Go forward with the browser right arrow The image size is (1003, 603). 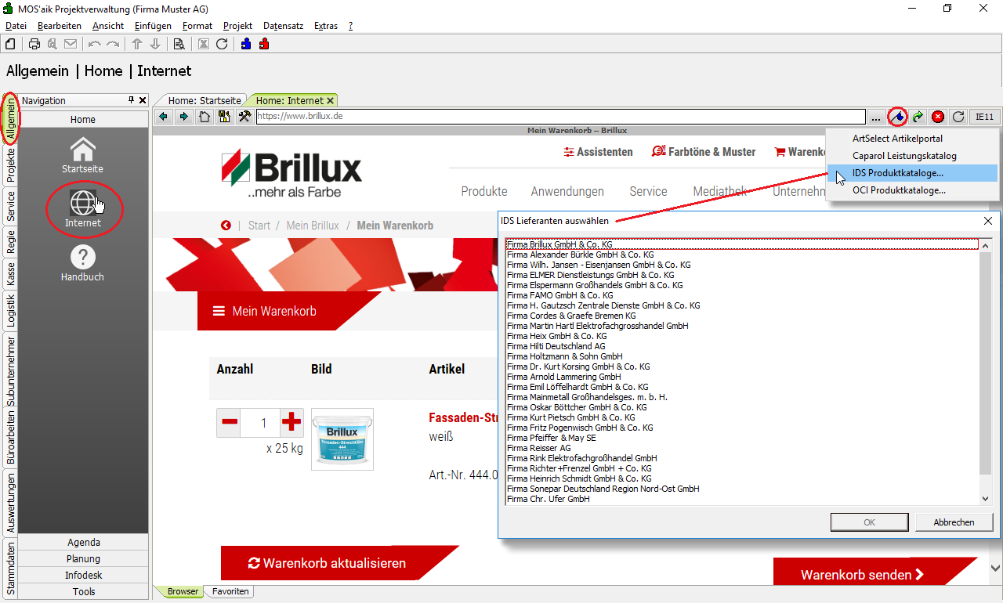tap(184, 117)
